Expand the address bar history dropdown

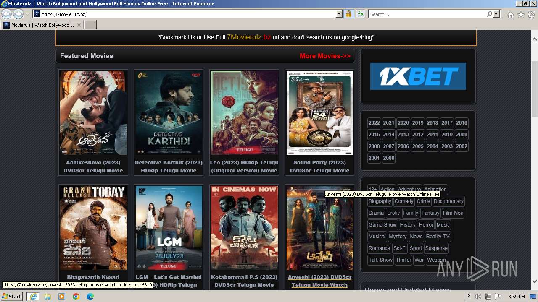pyautogui.click(x=339, y=14)
